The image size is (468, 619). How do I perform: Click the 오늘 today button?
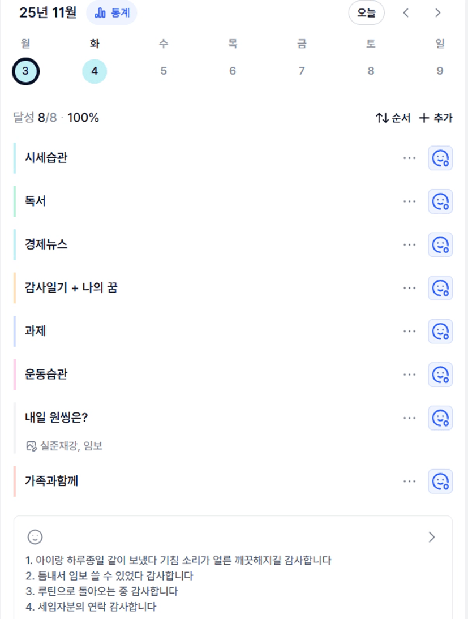coord(366,13)
